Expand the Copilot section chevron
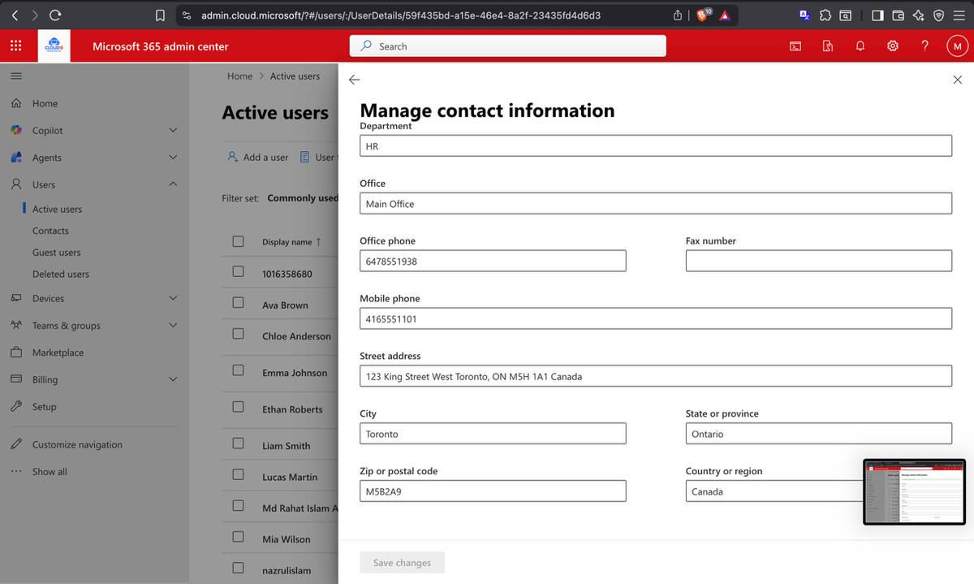Viewport: 974px width, 584px height. [x=172, y=130]
